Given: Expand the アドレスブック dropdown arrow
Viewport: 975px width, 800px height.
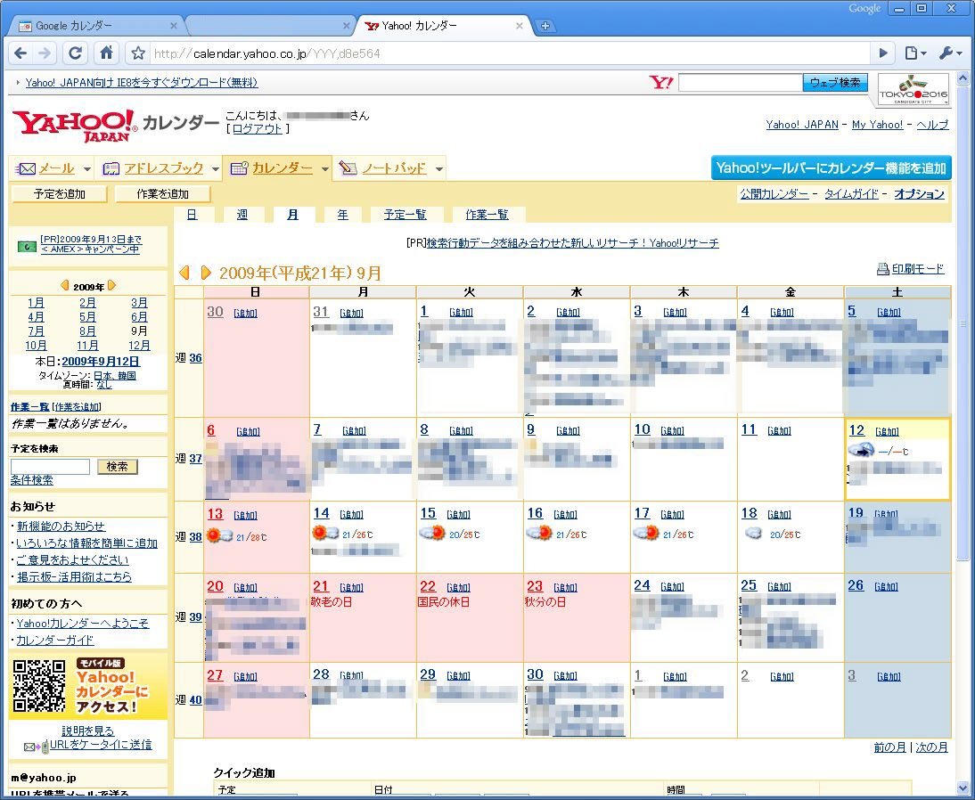Looking at the screenshot, I should click(x=216, y=169).
